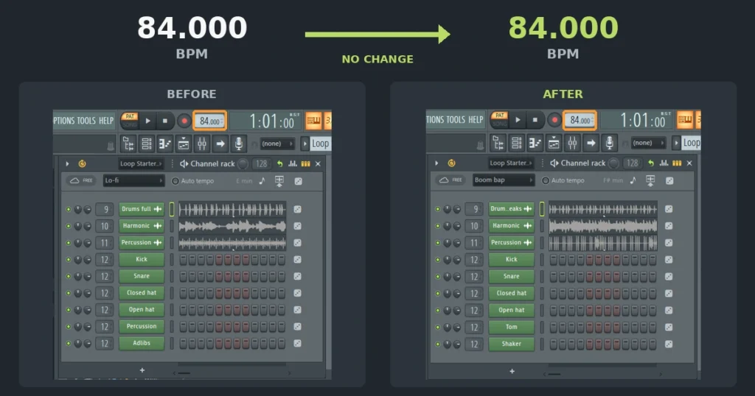
Task: Adjust swing knob in BEFORE channel rack header
Action: point(243,164)
